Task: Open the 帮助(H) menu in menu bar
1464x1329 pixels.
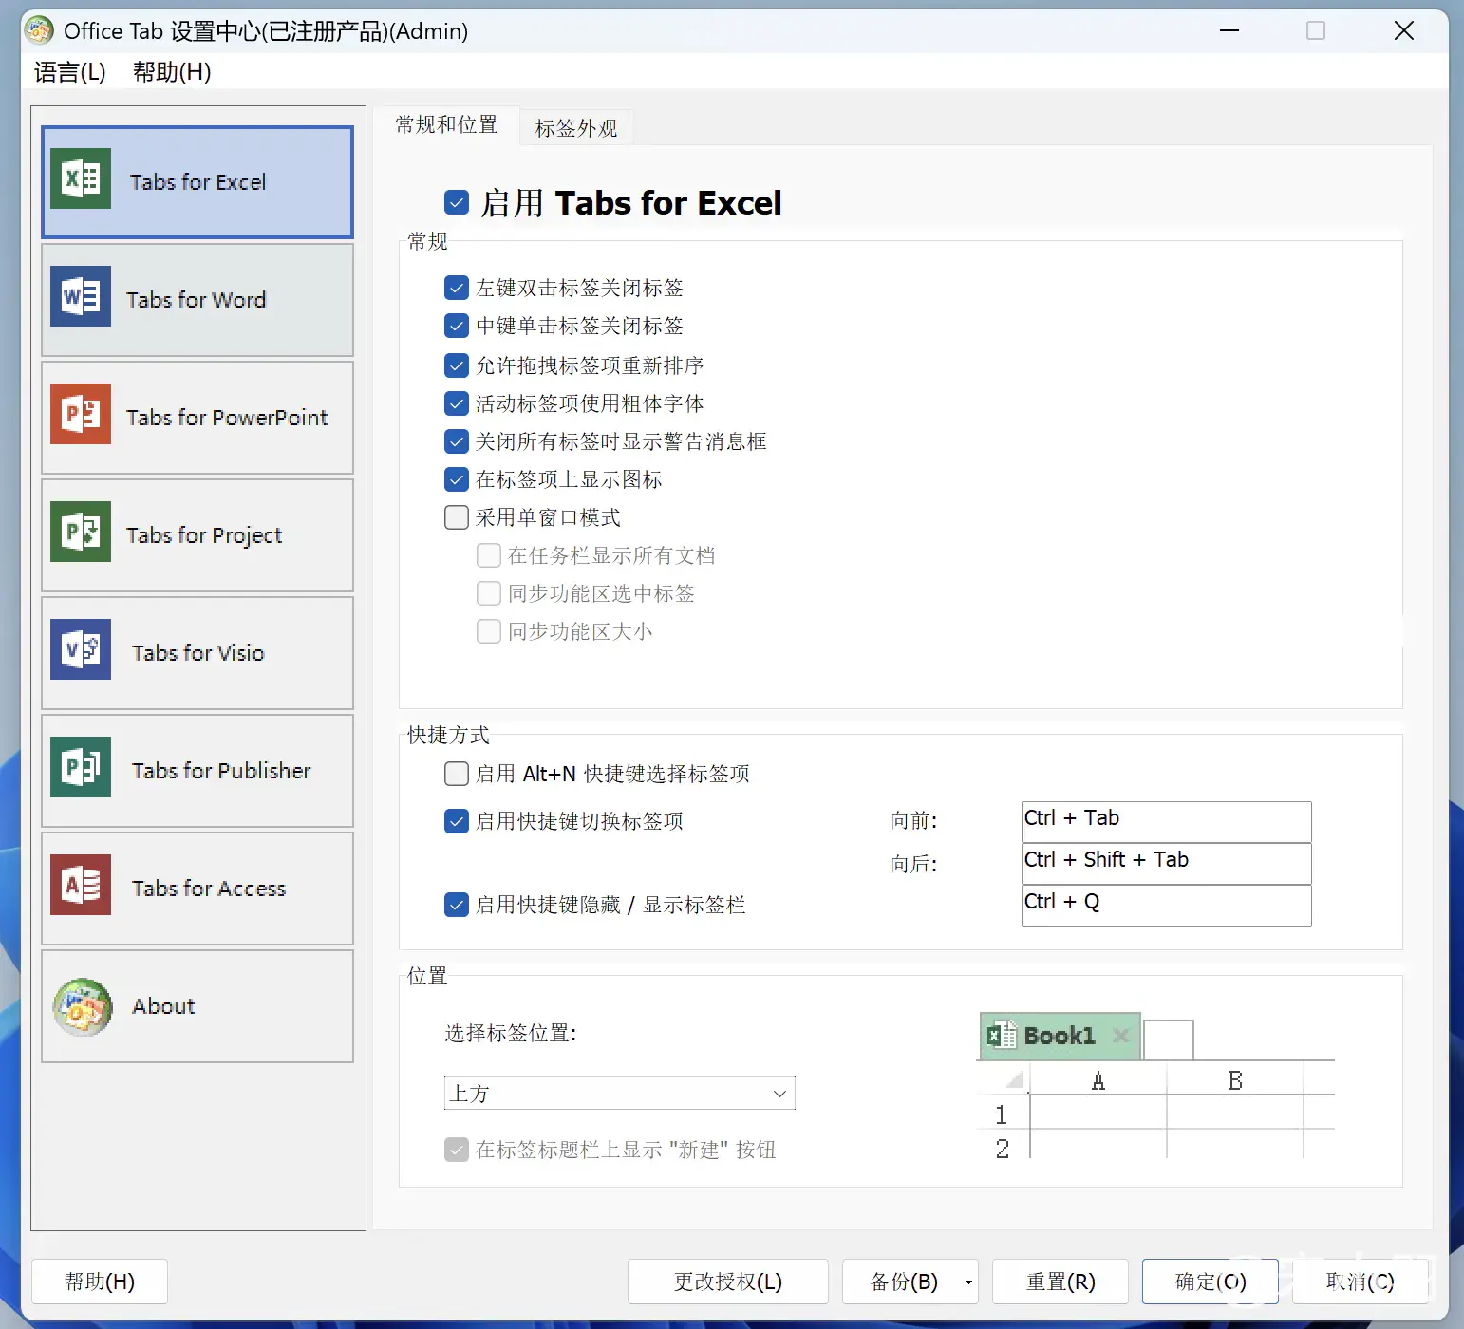Action: 172,72
